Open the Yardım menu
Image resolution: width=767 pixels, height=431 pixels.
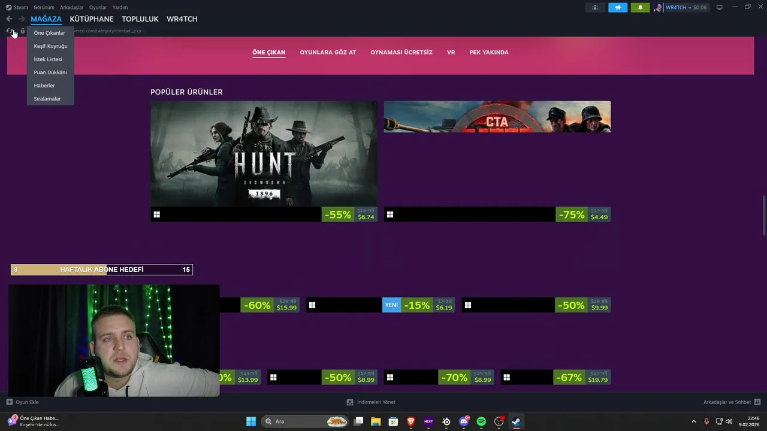(120, 7)
